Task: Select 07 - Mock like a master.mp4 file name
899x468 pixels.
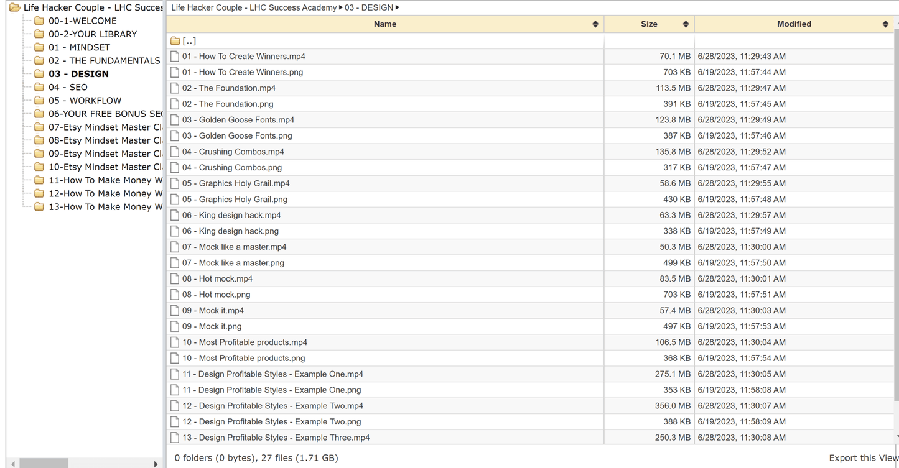Action: point(235,247)
